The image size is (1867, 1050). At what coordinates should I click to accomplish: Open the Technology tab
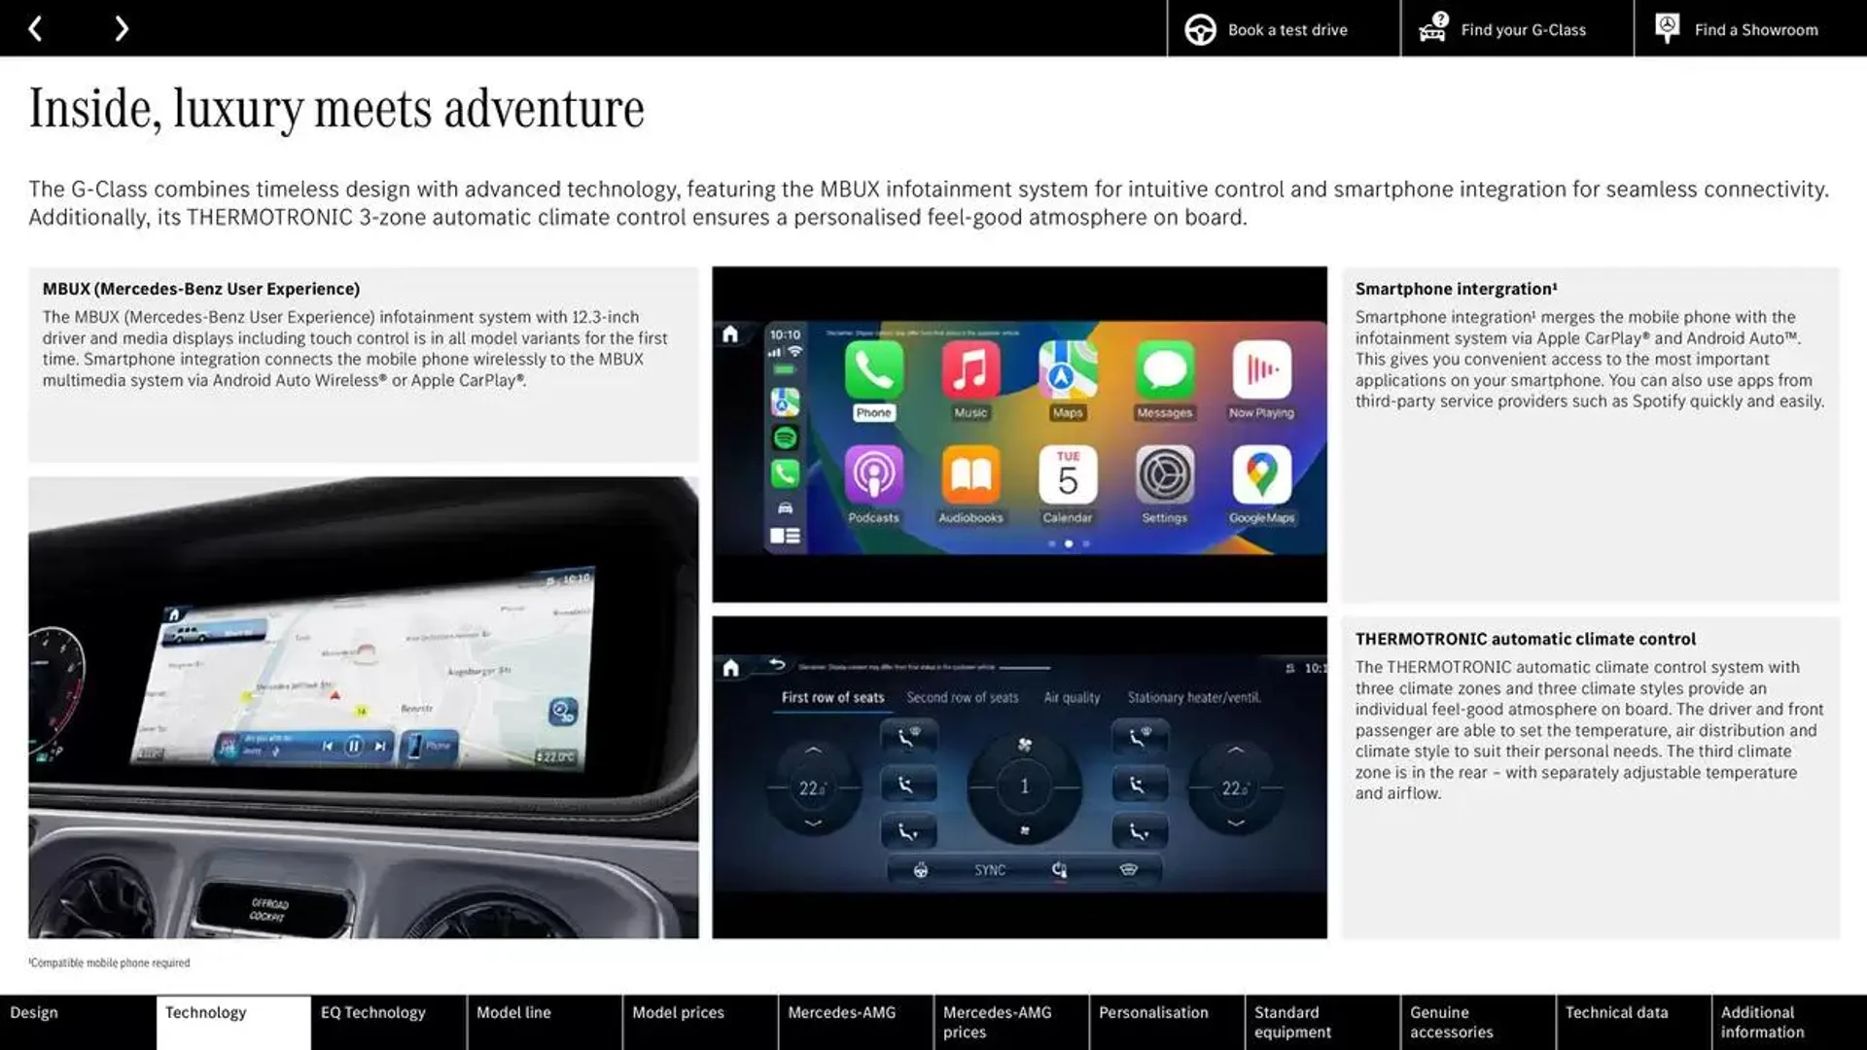[206, 1022]
